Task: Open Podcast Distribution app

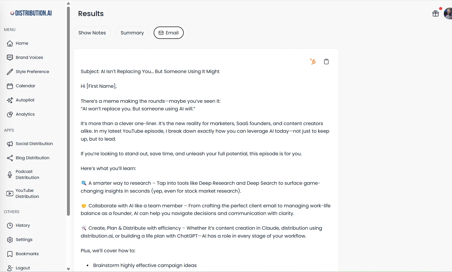Action: (x=27, y=175)
